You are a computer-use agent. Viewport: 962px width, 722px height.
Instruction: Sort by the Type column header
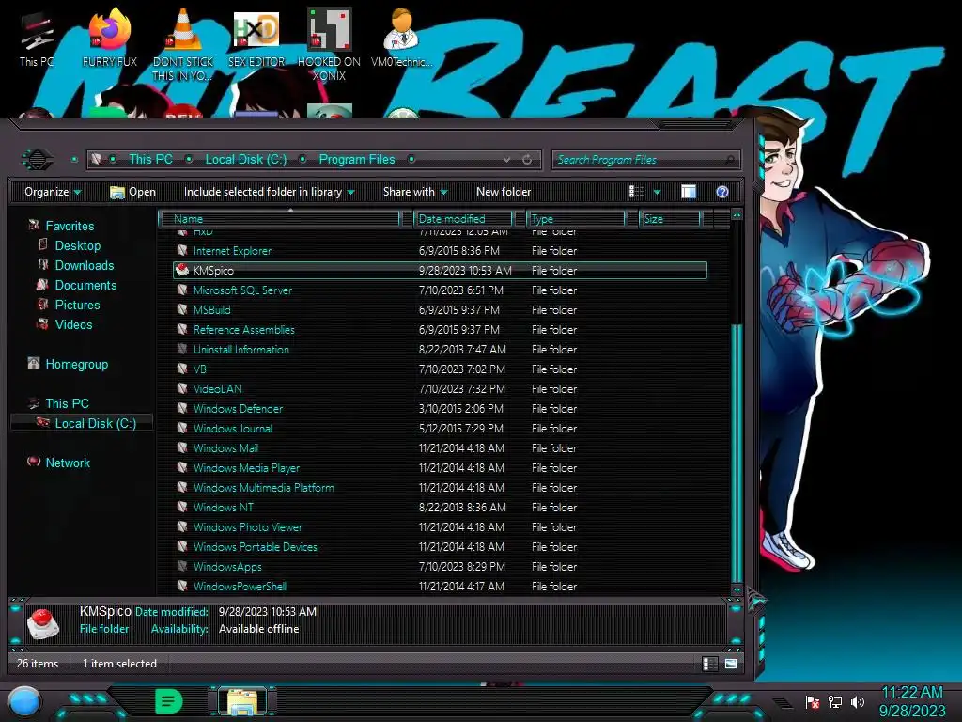point(576,218)
